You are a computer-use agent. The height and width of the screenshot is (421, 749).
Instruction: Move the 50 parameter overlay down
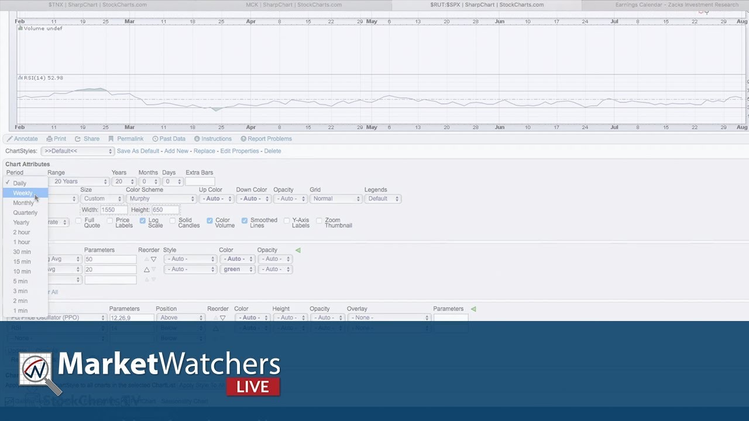click(x=154, y=259)
